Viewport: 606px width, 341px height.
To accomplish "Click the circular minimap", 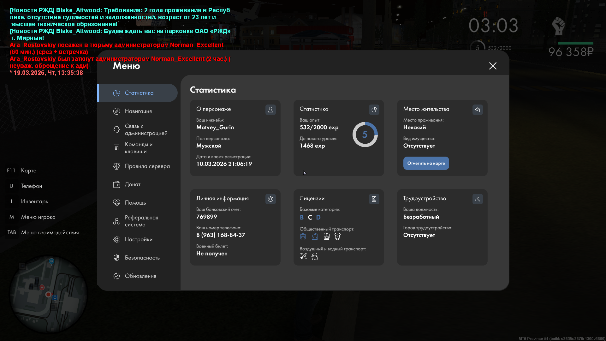I will (x=48, y=294).
